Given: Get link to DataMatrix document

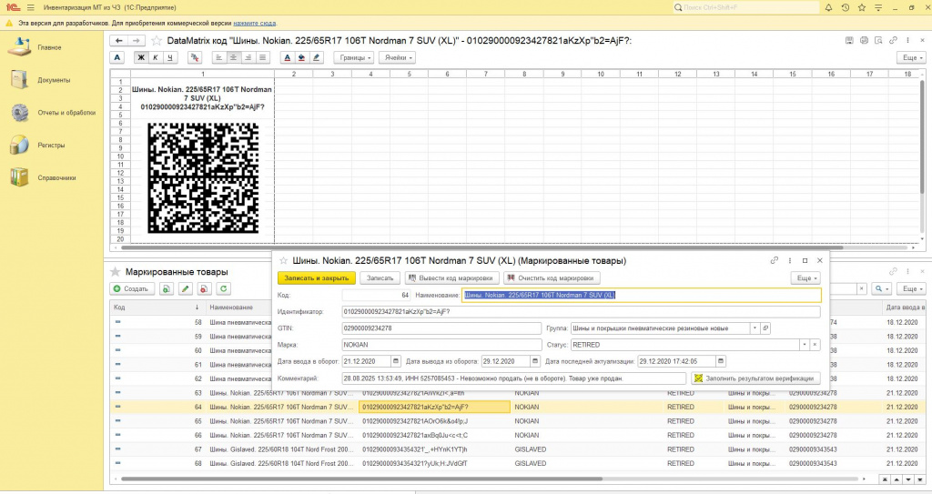Looking at the screenshot, I should (893, 40).
